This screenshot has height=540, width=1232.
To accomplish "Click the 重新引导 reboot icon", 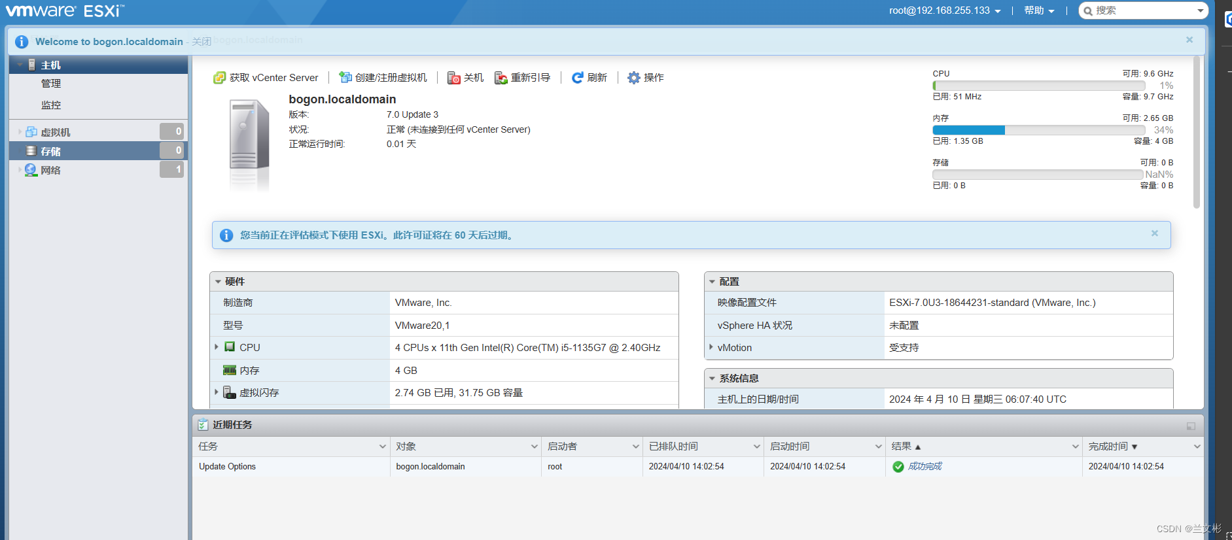I will coord(501,78).
